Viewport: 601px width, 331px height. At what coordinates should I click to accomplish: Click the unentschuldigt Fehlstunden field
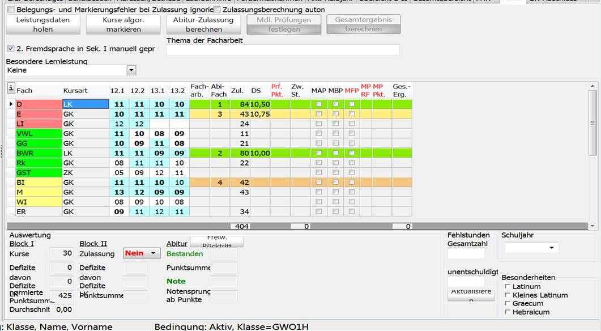point(466,282)
